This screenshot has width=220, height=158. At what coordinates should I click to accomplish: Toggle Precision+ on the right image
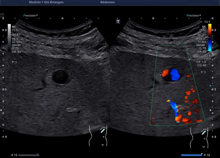tap(193, 16)
